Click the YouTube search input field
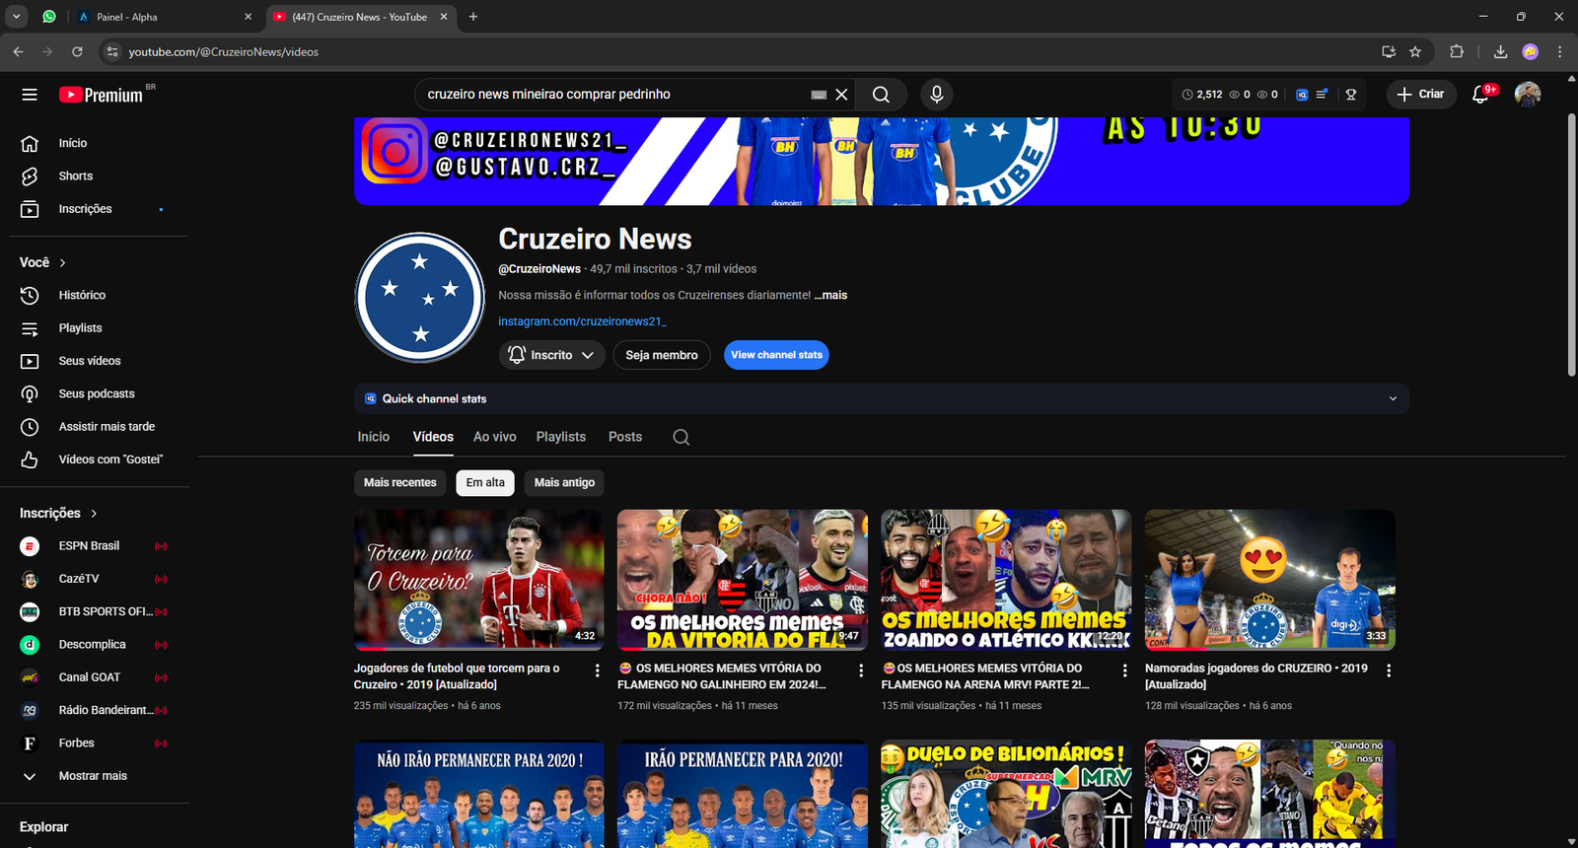Viewport: 1578px width, 848px height. (x=611, y=95)
